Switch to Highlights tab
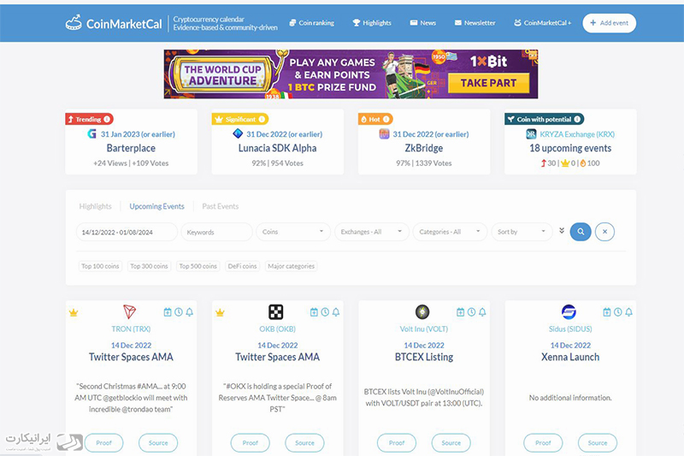 click(x=95, y=206)
